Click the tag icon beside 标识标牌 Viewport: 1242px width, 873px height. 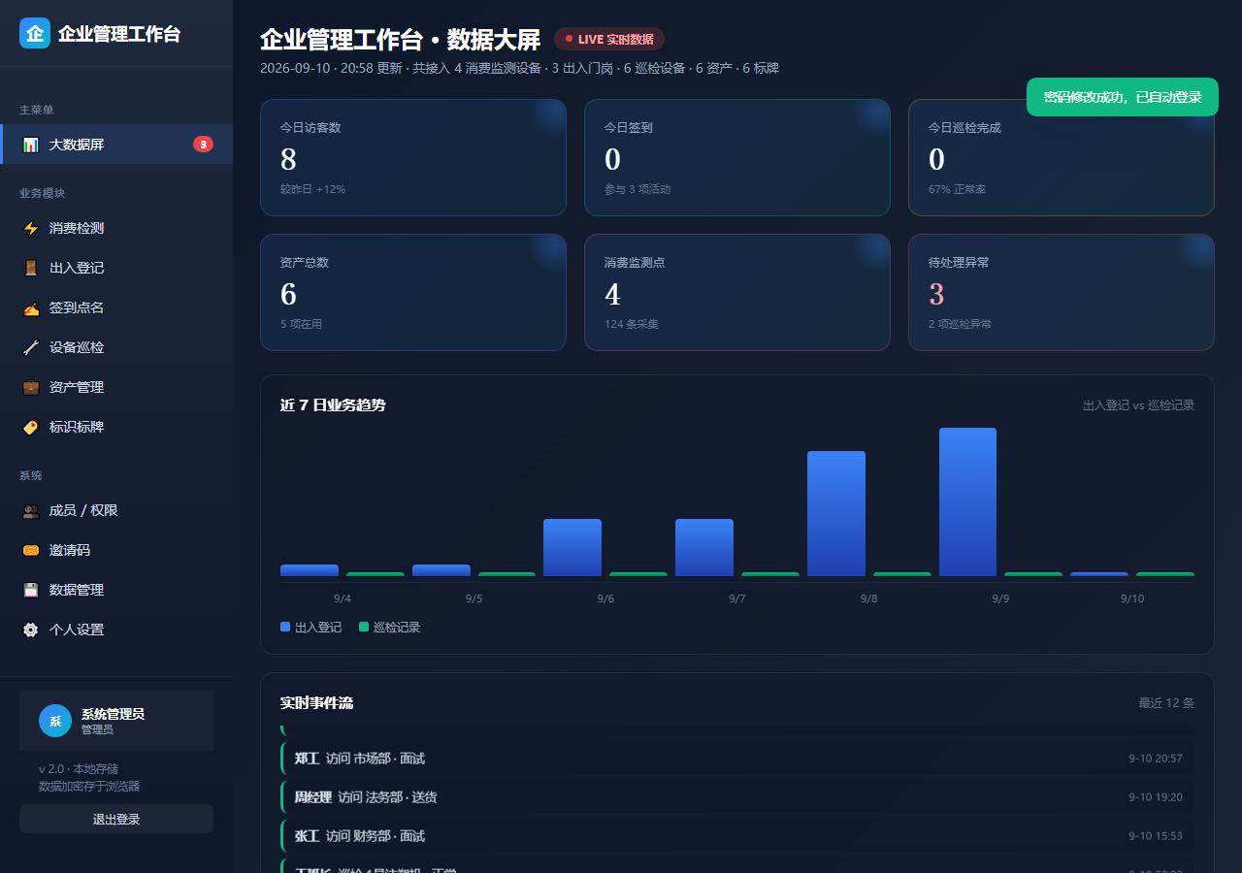coord(31,427)
